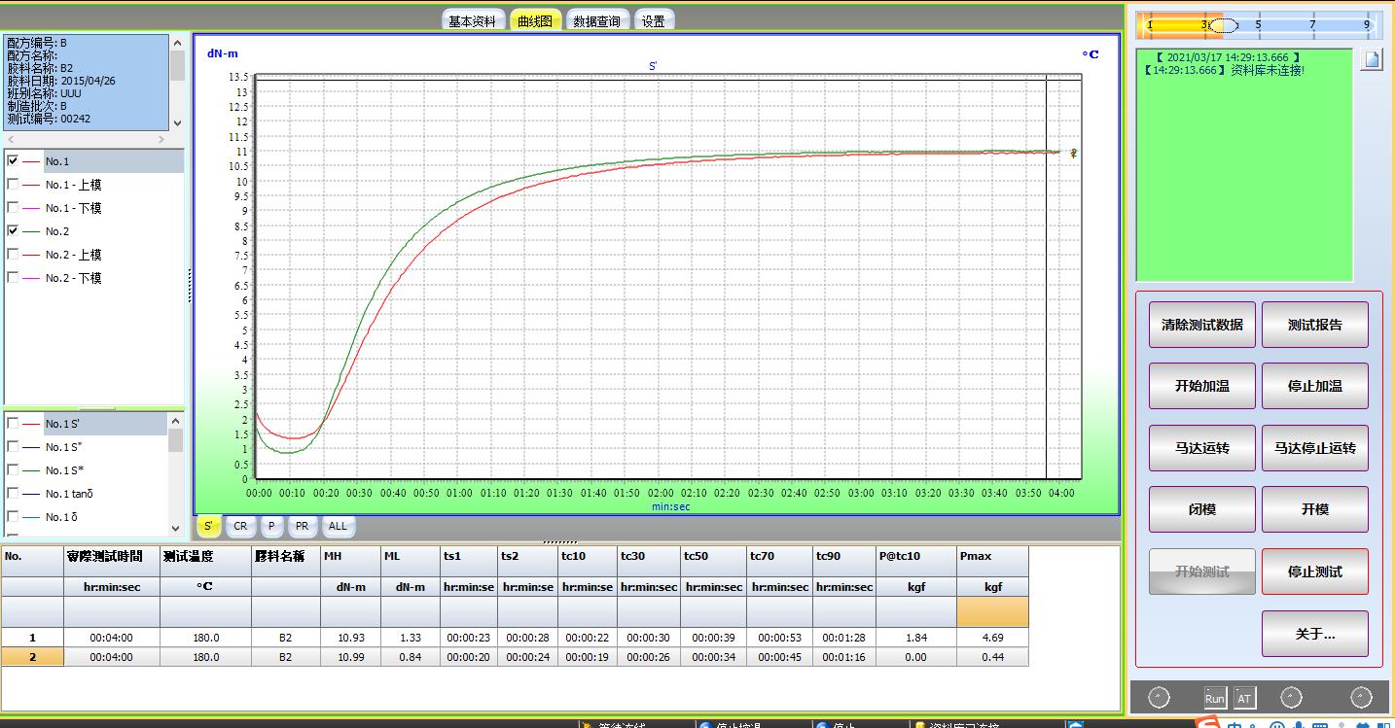Click the progress slider thumb near 3
Screen dimensions: 1395x728
point(1224,25)
